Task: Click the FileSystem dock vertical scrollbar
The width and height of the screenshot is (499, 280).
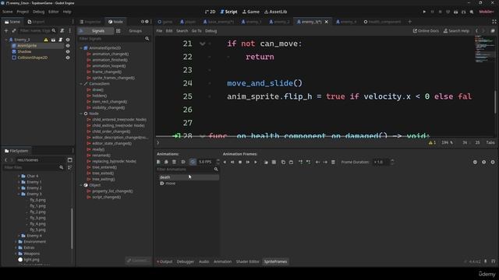Action: point(72,229)
